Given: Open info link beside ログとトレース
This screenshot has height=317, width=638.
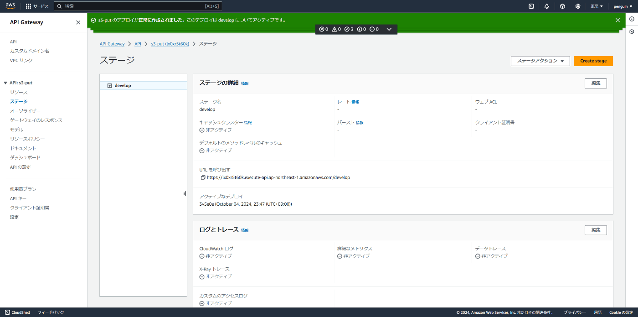Looking at the screenshot, I should 245,230.
